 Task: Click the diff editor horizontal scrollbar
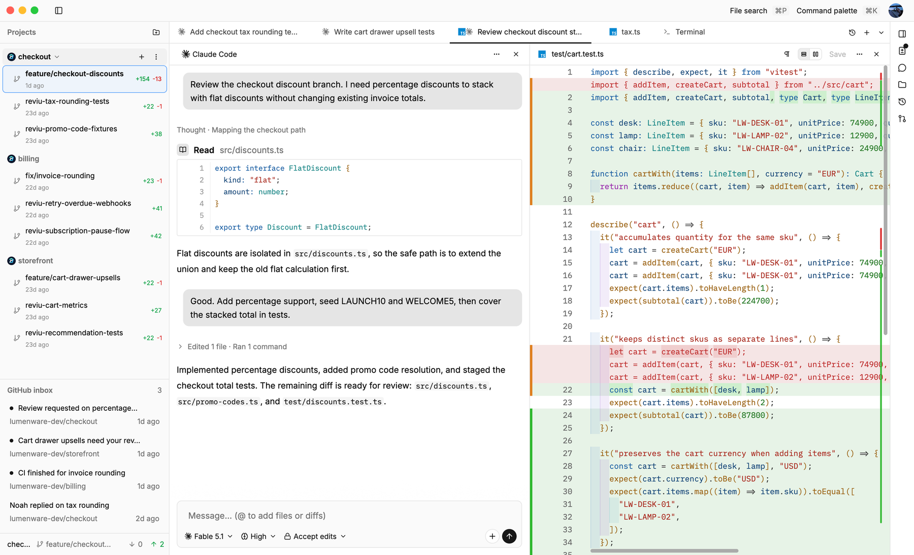(x=664, y=550)
